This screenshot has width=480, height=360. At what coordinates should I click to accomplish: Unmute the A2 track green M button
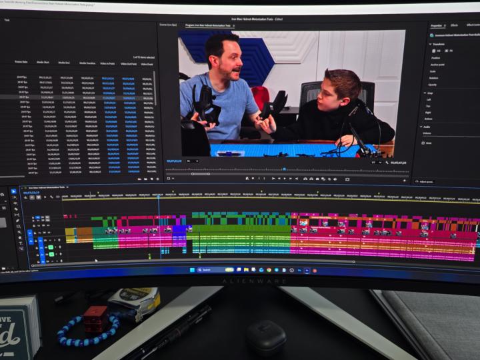point(51,247)
